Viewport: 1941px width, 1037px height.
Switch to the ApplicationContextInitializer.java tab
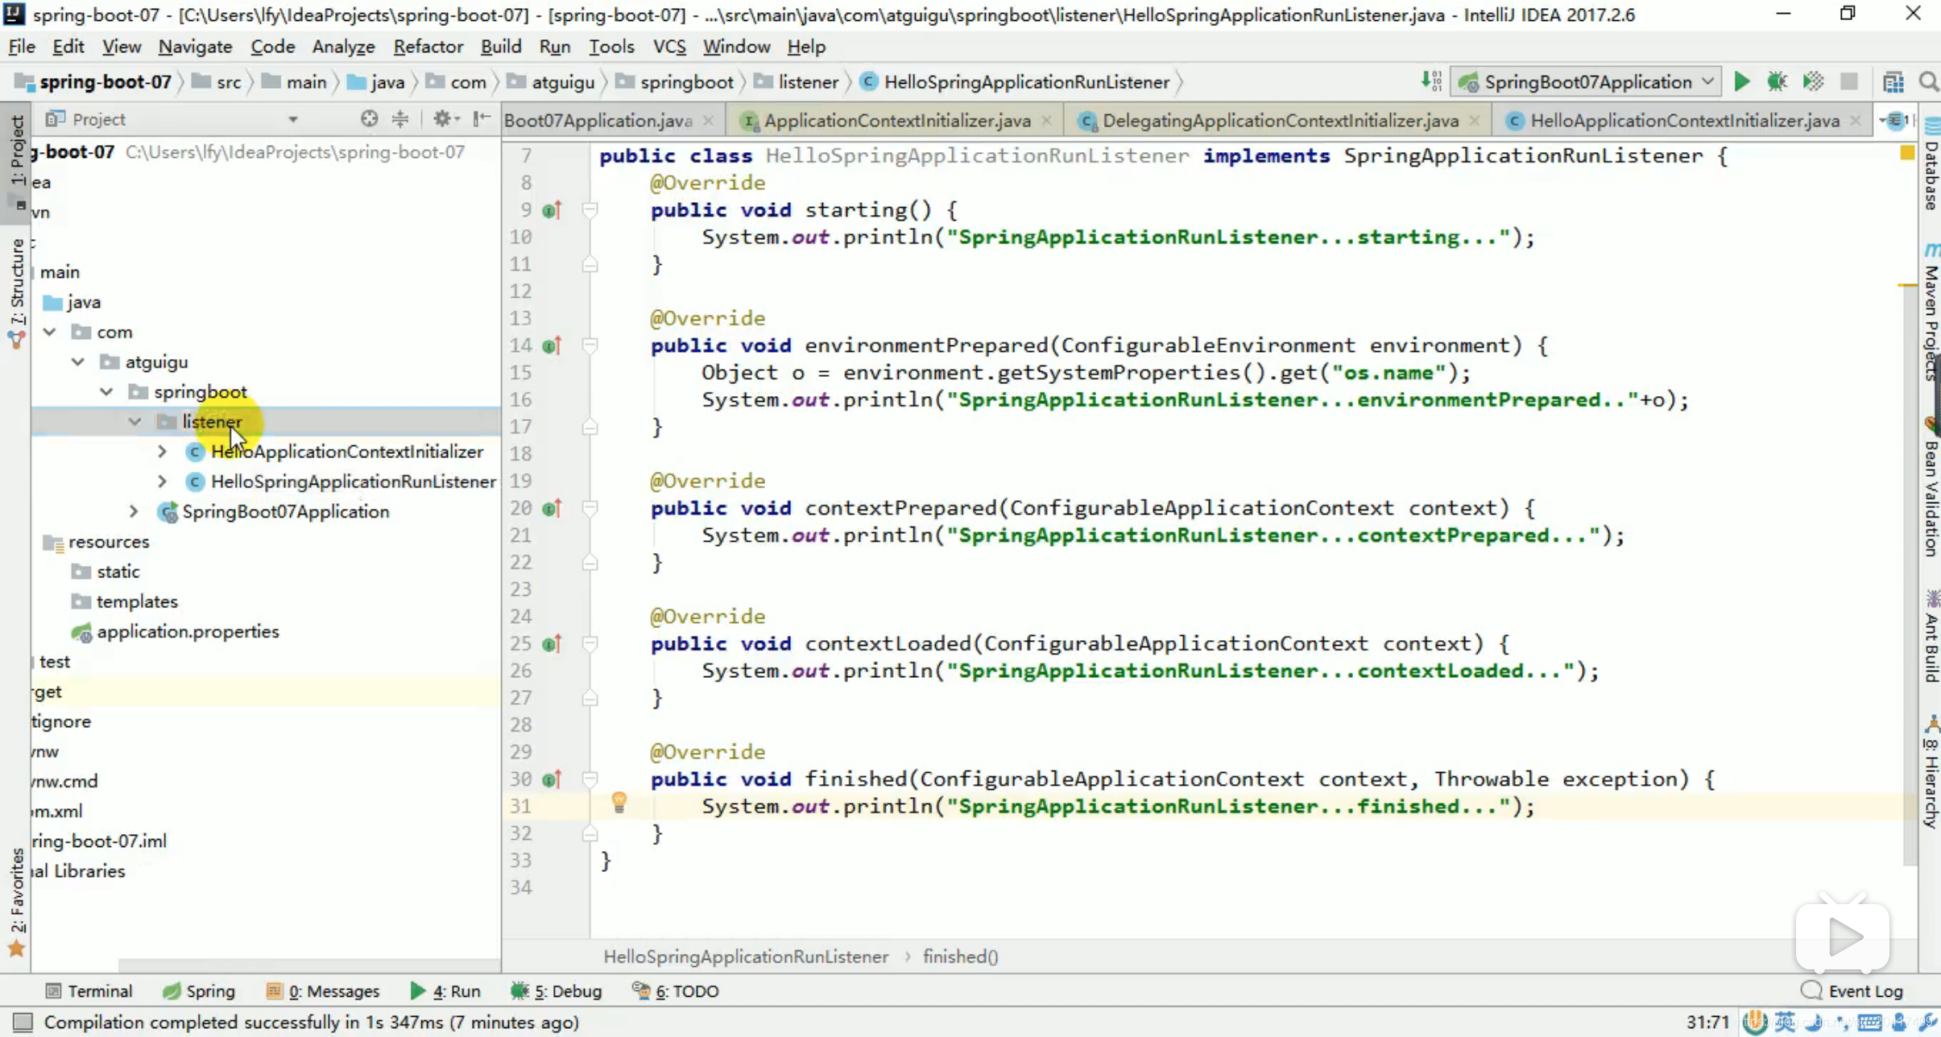click(x=896, y=120)
